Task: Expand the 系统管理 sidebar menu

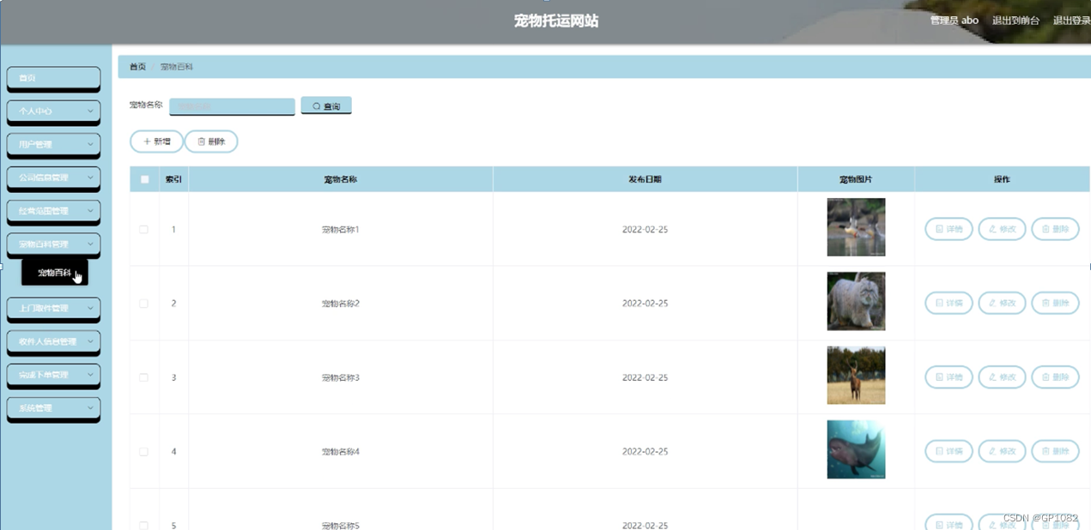Action: (53, 408)
